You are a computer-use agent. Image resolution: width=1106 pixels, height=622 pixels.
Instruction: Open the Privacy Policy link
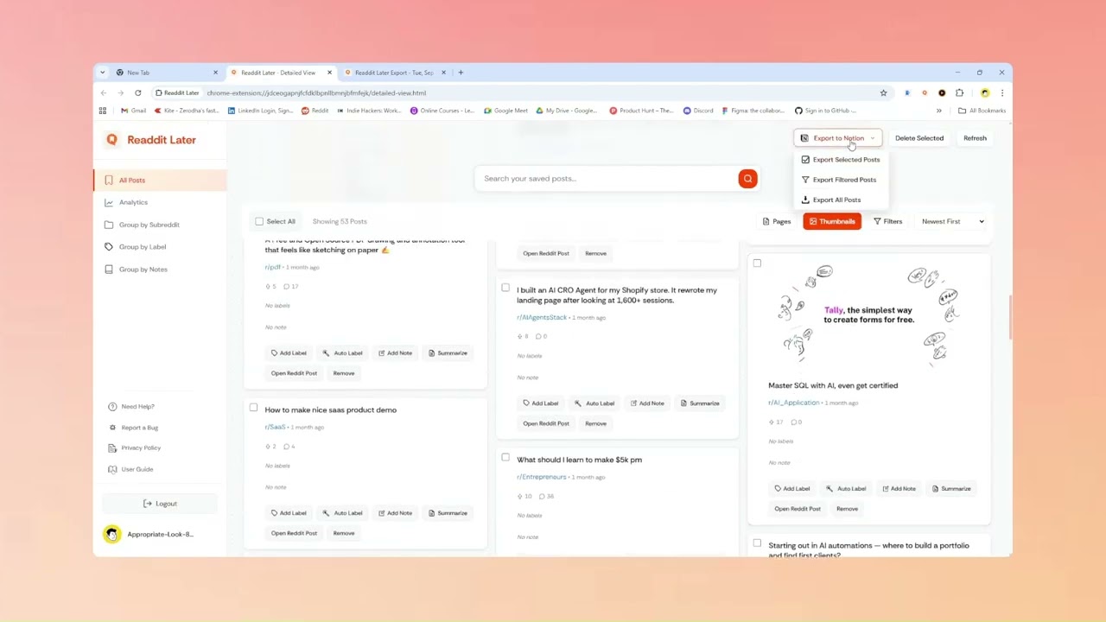coord(135,448)
